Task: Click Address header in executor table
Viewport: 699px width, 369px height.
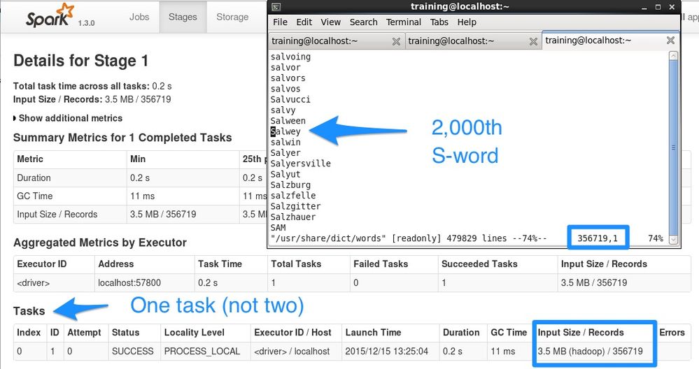Action: click(116, 264)
